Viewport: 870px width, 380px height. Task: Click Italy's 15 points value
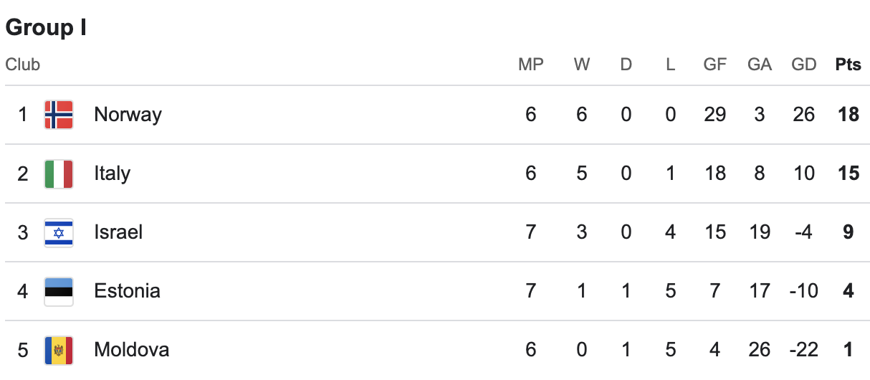[x=848, y=174]
